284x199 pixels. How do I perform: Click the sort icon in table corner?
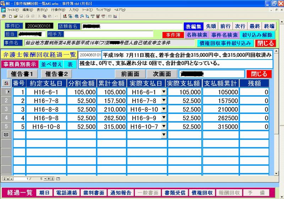click(x=6, y=83)
